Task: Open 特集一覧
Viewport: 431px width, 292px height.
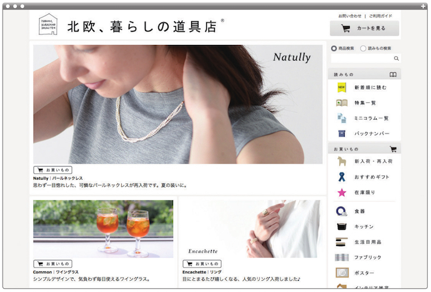Action: 365,103
